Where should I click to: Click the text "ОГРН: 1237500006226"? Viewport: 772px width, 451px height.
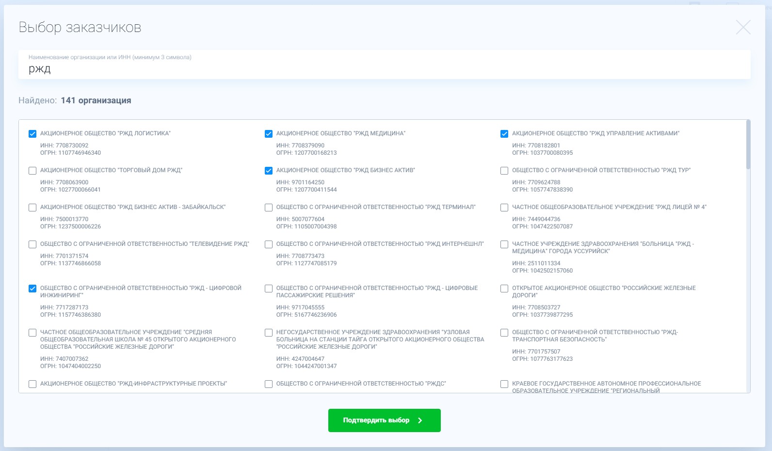click(71, 226)
